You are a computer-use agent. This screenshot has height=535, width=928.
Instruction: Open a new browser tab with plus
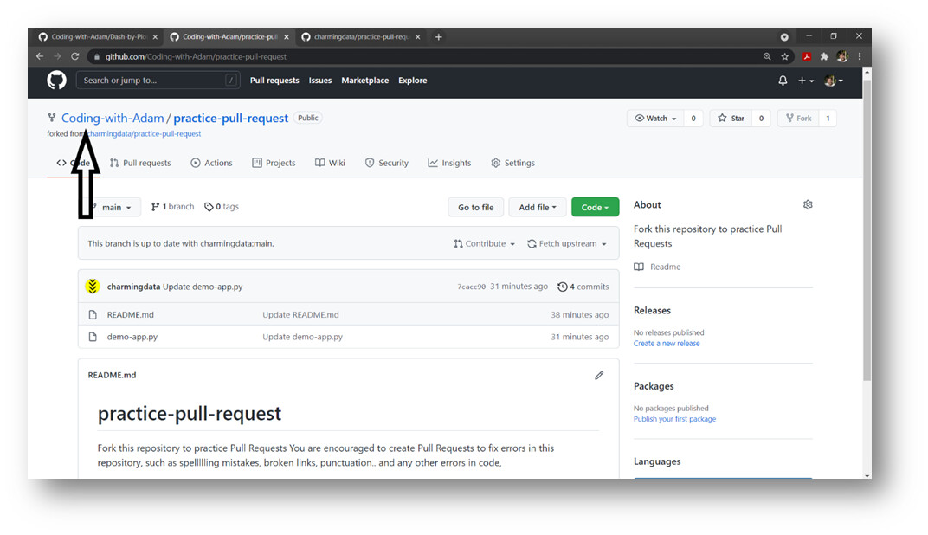coord(439,36)
